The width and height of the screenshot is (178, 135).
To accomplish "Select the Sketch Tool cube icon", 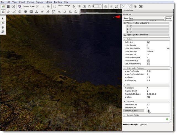I will coord(25,12).
